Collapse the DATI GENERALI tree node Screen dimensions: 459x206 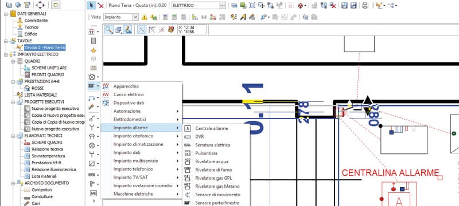click(6, 14)
